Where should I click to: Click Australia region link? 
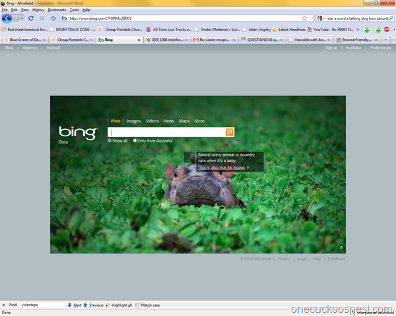coord(353,48)
